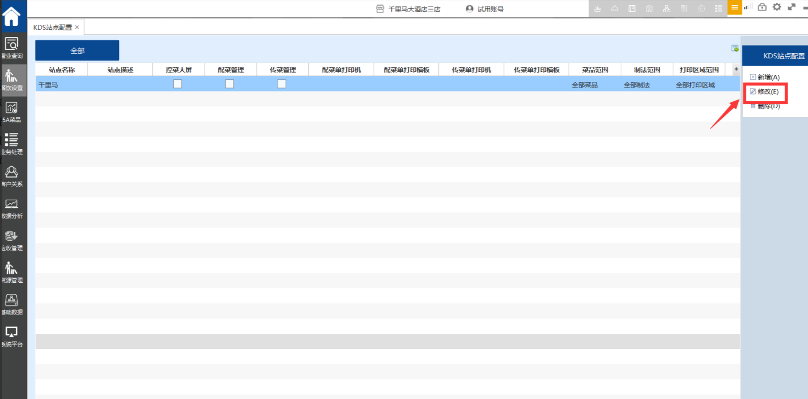The width and height of the screenshot is (808, 399).
Task: Open 试用账号 account menu
Action: click(485, 9)
